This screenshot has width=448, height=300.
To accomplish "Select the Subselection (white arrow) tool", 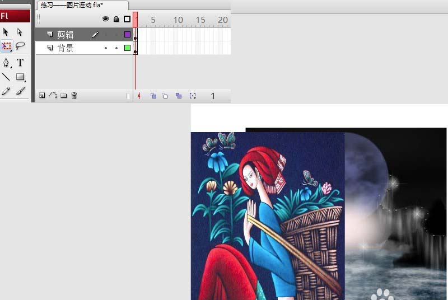I will 20,32.
